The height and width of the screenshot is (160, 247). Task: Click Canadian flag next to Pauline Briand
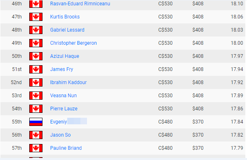coord(36,148)
